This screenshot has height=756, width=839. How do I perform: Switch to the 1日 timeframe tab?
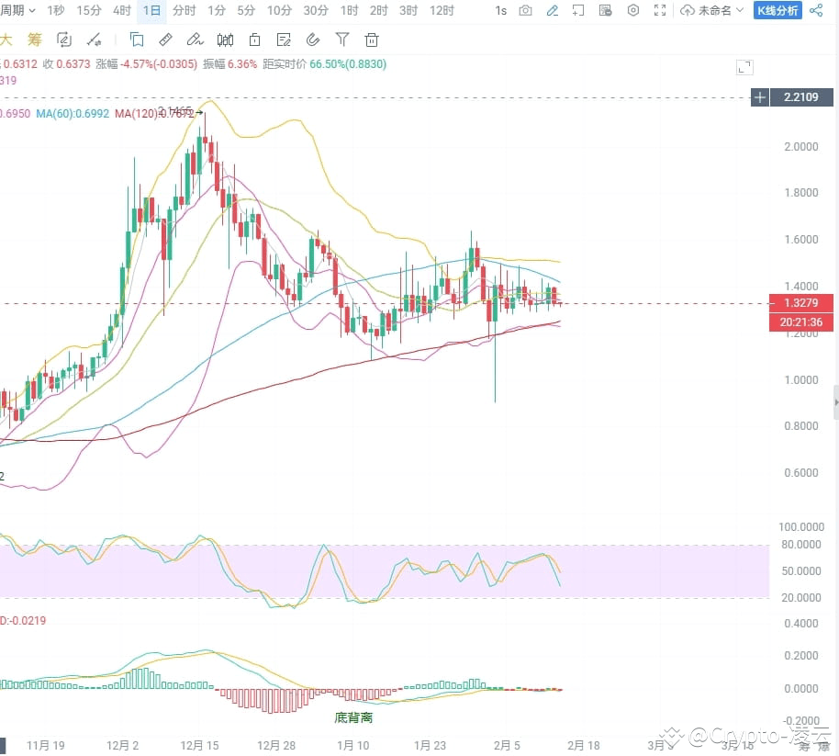coord(152,10)
